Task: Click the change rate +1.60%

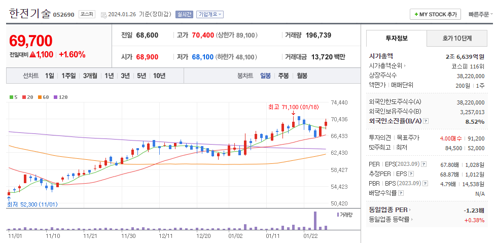Action: point(72,54)
